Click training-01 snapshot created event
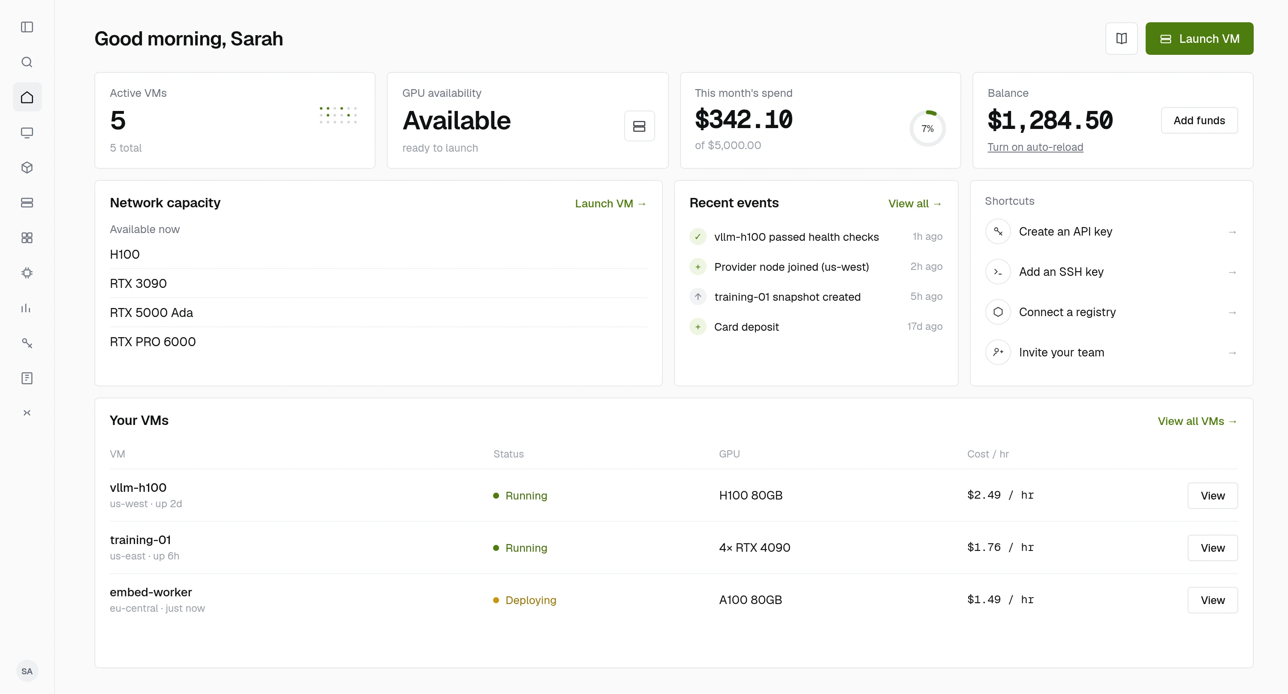Screen dimensions: 1288x694 [816, 297]
